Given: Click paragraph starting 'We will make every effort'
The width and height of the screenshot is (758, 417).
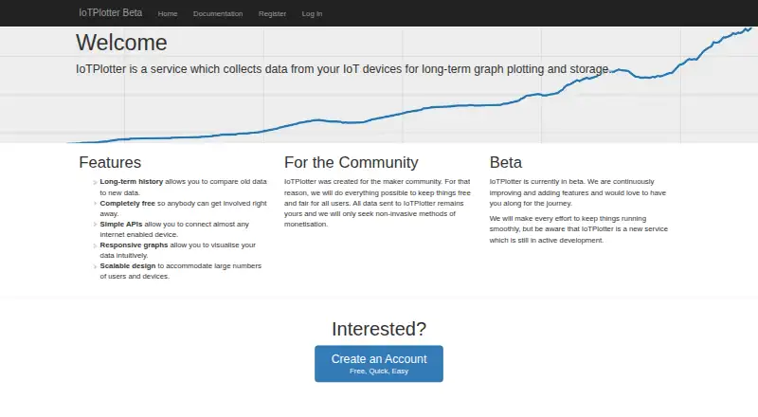Looking at the screenshot, I should [578, 229].
